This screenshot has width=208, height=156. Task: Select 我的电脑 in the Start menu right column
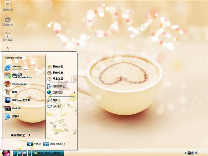coord(56,72)
